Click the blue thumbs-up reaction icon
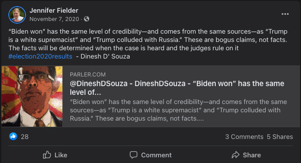This screenshot has width=301, height=163. [x=13, y=136]
